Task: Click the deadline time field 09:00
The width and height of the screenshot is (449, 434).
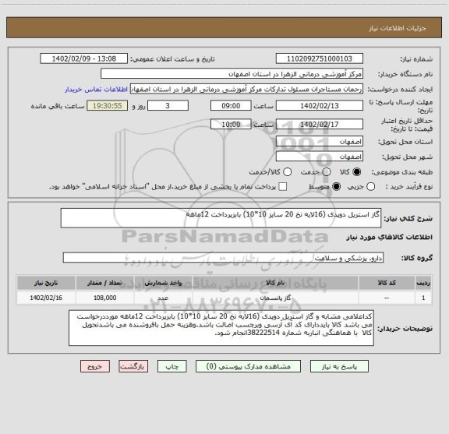Action: [x=231, y=106]
